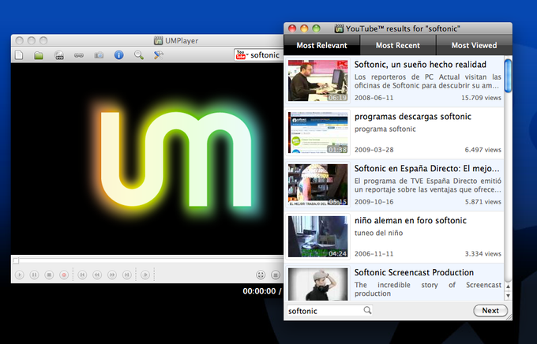
Task: Click the red record button
Action: click(64, 275)
